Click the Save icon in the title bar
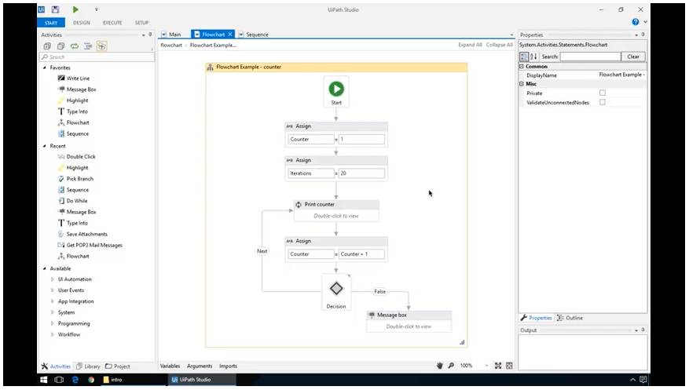This screenshot has height=390, width=689. (x=55, y=9)
